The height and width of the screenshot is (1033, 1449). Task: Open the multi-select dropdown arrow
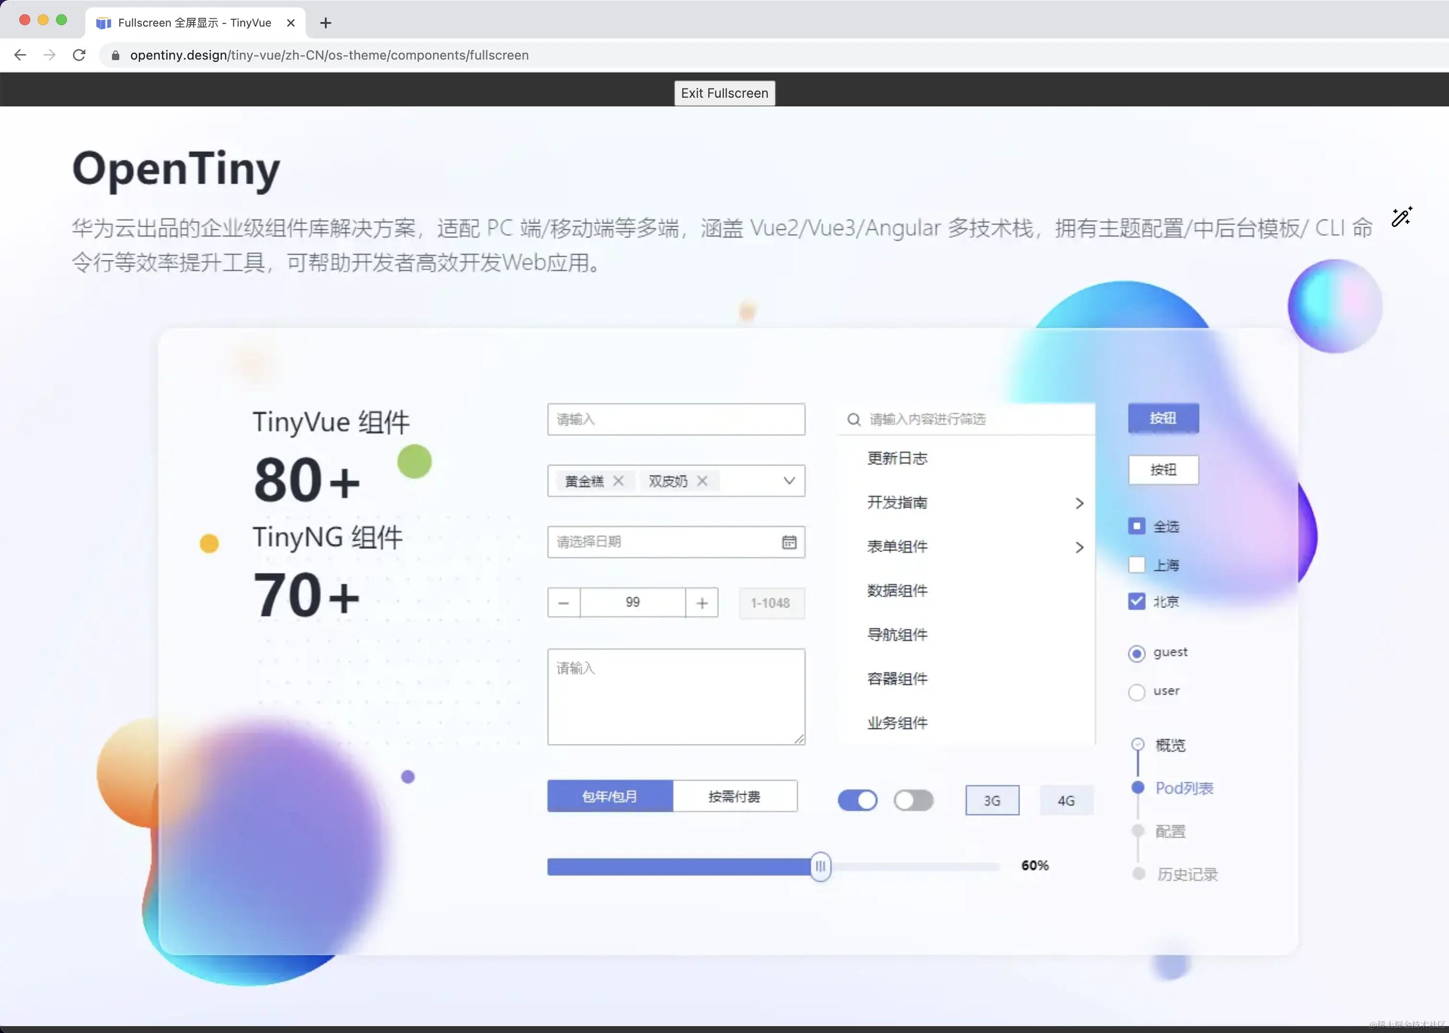coord(789,481)
